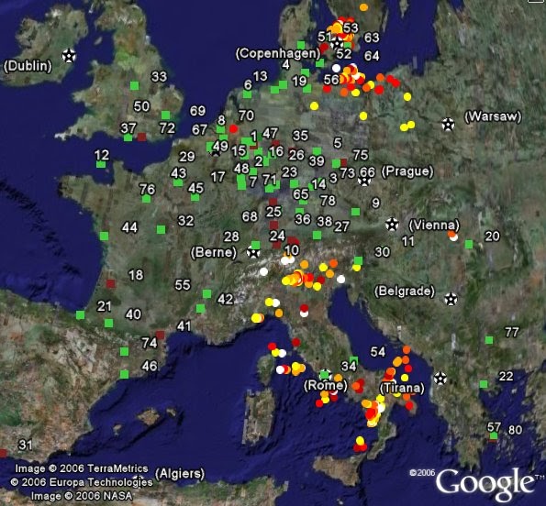Screen dimensions: 546x506
Task: Select the green square beside label 22
Action: [484, 384]
